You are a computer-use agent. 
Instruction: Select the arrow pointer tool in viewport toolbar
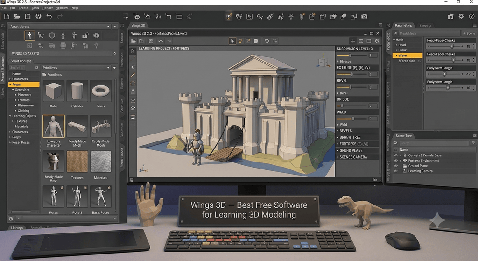point(232,41)
